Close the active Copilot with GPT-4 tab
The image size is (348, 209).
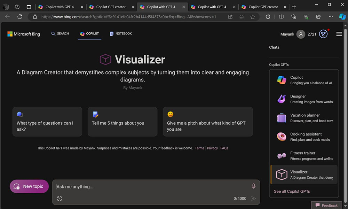[x=183, y=7]
